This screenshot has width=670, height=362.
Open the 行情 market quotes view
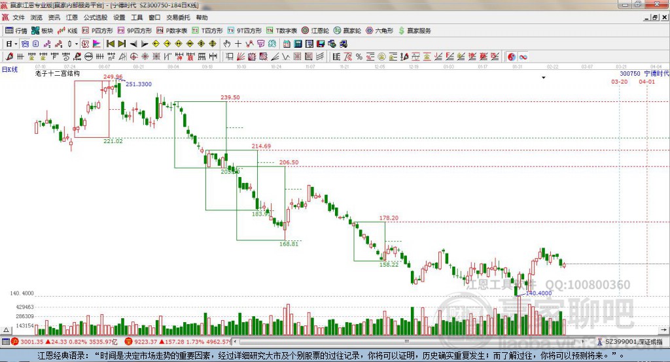click(16, 31)
